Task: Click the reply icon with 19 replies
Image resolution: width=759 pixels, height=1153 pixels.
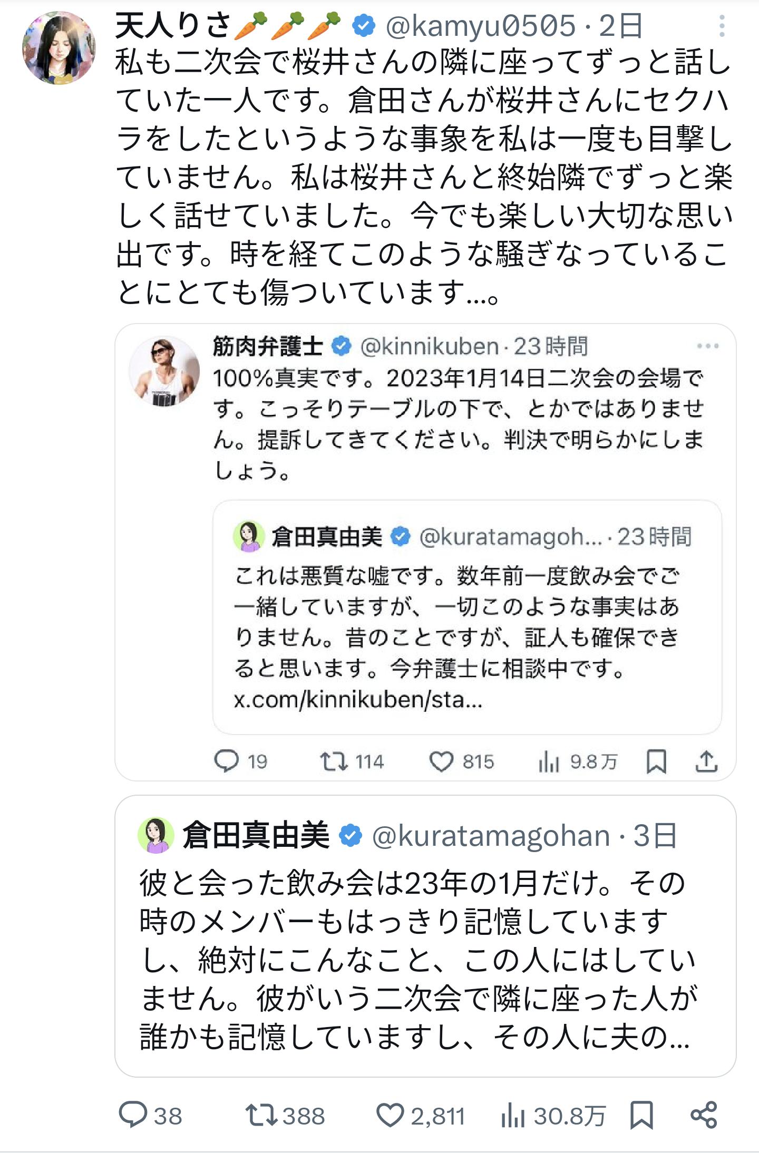Action: [227, 761]
